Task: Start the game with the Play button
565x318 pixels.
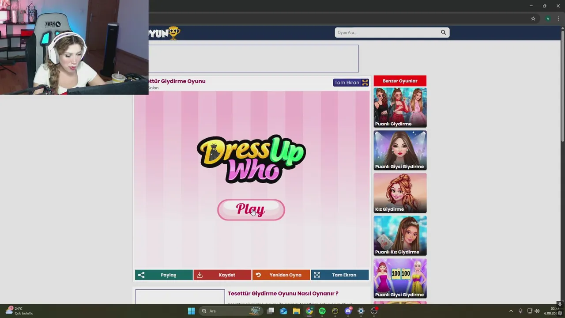Action: coord(251,210)
